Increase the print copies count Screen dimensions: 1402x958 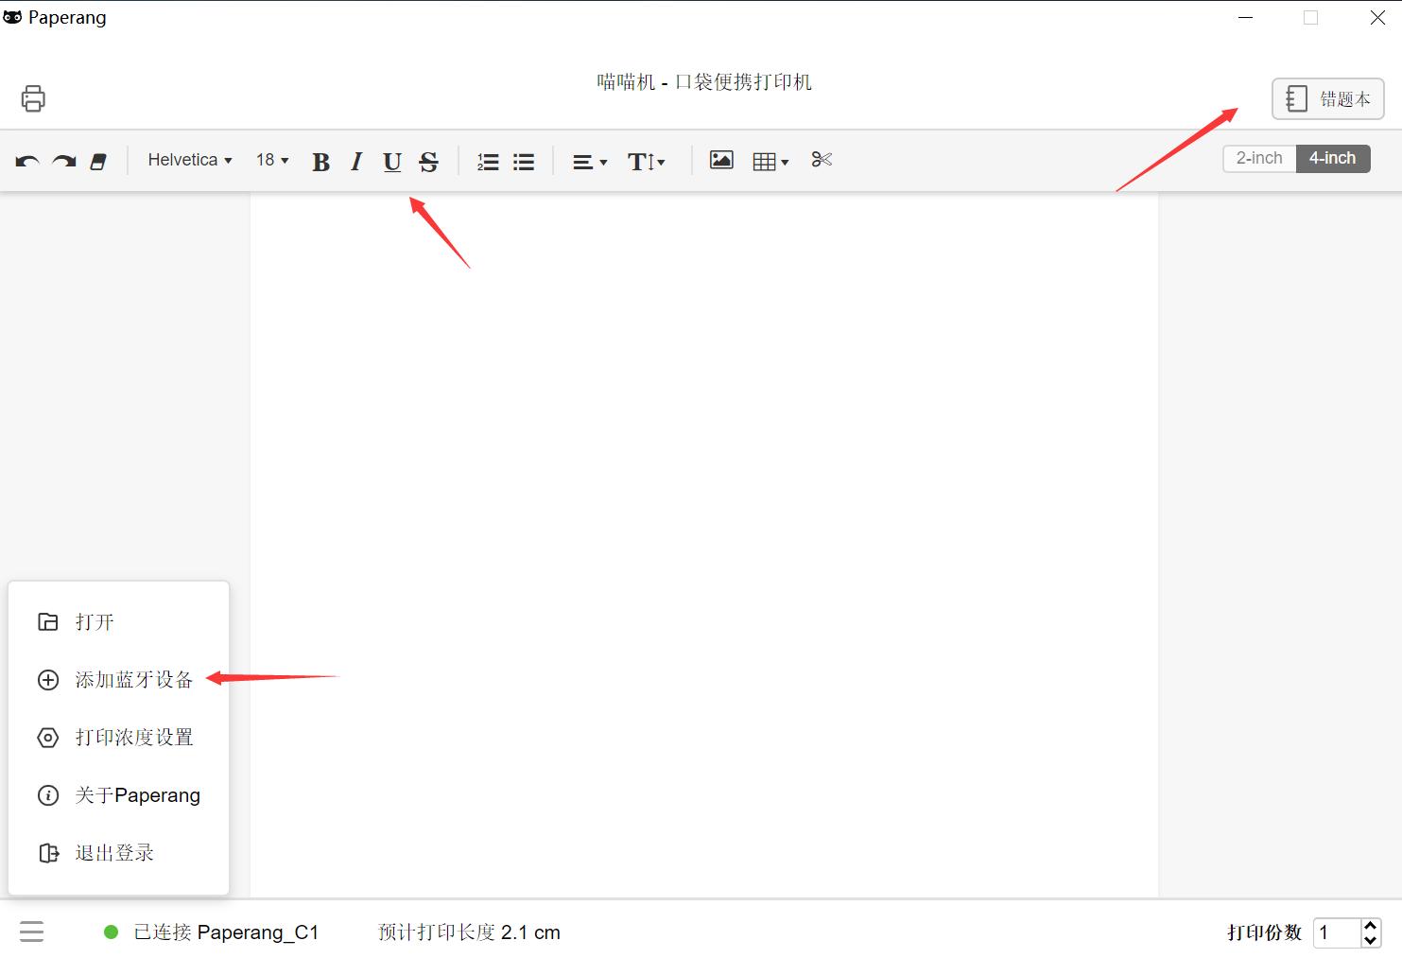[1370, 925]
